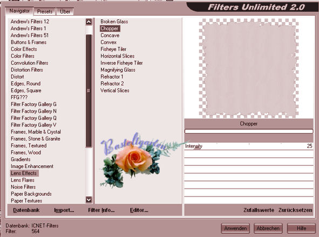The image size is (319, 237).
Task: Adjust the Intensity slider
Action: pyautogui.click(x=249, y=146)
